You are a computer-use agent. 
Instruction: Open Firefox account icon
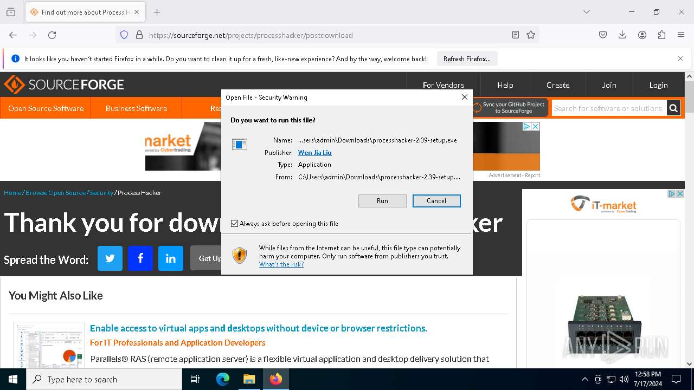pos(642,35)
